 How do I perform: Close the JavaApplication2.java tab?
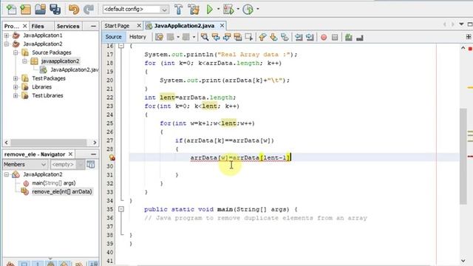pos(222,26)
